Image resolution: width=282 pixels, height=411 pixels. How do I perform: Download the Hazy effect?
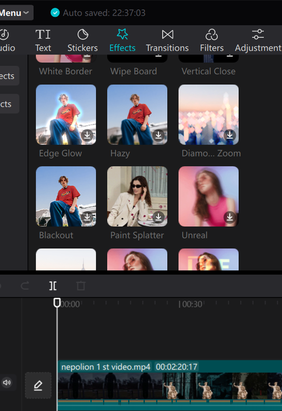[158, 135]
